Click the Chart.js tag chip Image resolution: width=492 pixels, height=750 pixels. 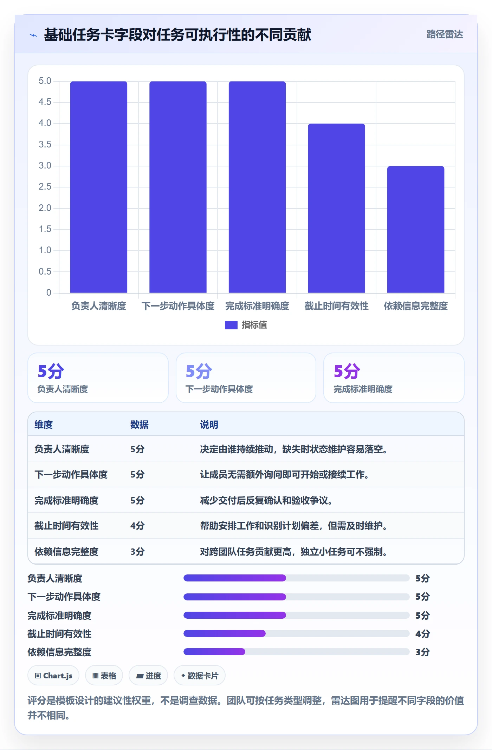pyautogui.click(x=53, y=676)
